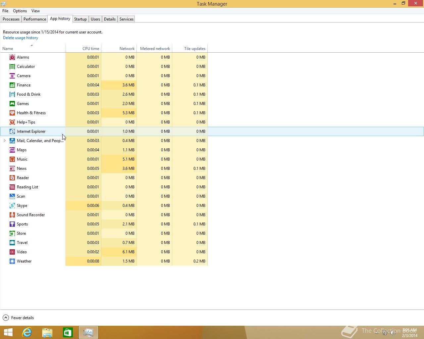Click the Travel app icon
Viewport: 424px width, 339px height.
point(12,243)
